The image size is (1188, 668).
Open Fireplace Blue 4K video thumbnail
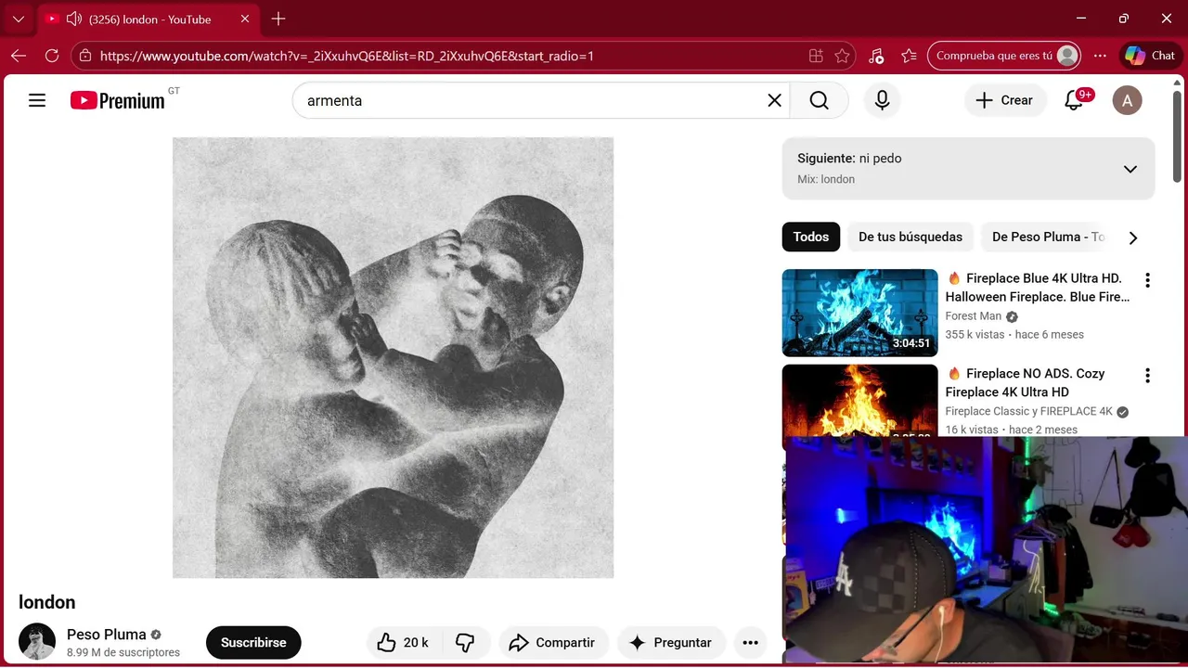859,313
